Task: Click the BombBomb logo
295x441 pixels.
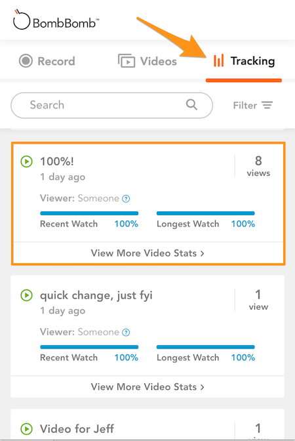Action: point(56,20)
